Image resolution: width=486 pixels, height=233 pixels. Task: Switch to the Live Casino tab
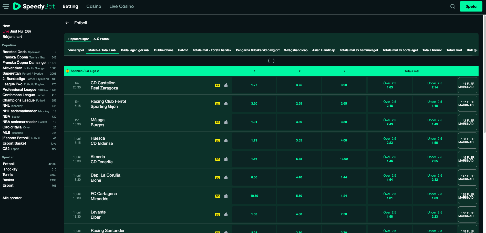coord(121,6)
